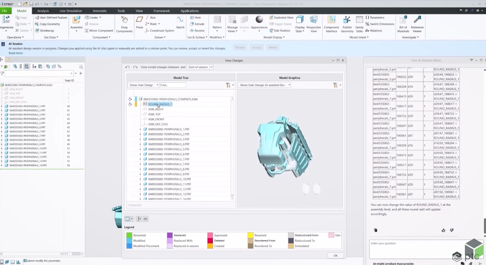Image resolution: width=486 pixels, height=265 pixels.
Task: Open Model Graphics settings hammer icon
Action: click(x=335, y=85)
